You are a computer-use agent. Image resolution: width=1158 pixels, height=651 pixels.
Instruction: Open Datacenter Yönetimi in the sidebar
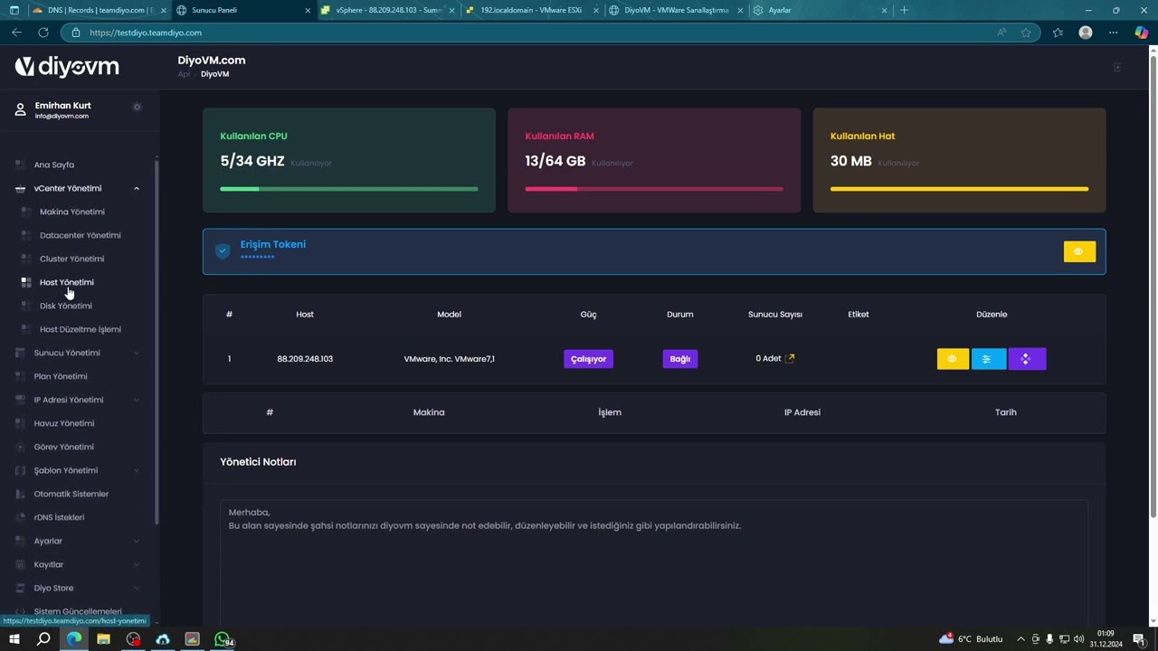(81, 235)
